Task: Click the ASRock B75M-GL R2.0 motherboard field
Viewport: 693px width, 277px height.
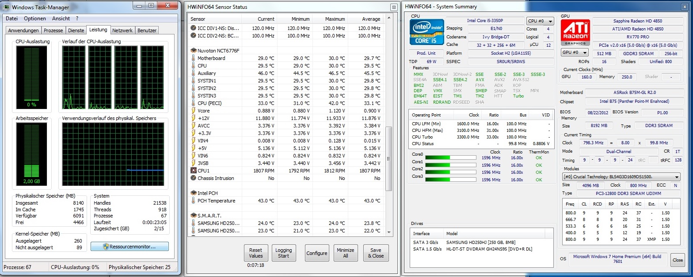Action: (x=634, y=93)
